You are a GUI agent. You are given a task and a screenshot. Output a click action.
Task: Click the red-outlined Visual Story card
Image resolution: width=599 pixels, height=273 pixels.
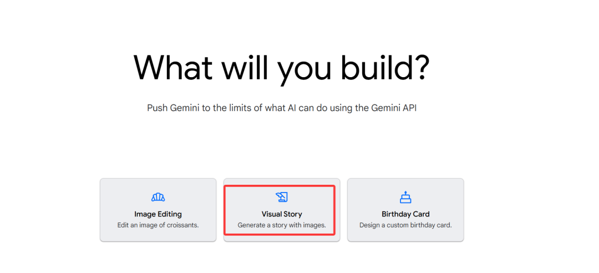pos(279,210)
